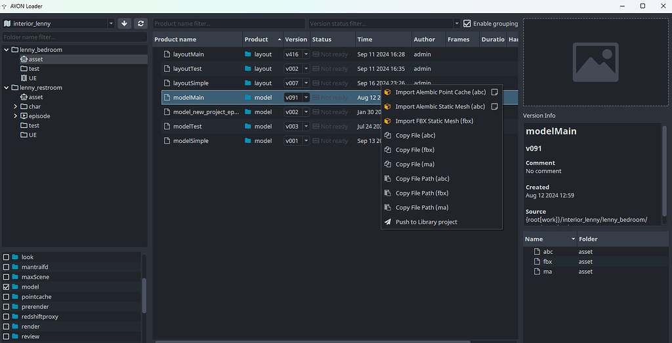Click the options box for Import Alembic Point Cache
The height and width of the screenshot is (343, 672).
495,92
